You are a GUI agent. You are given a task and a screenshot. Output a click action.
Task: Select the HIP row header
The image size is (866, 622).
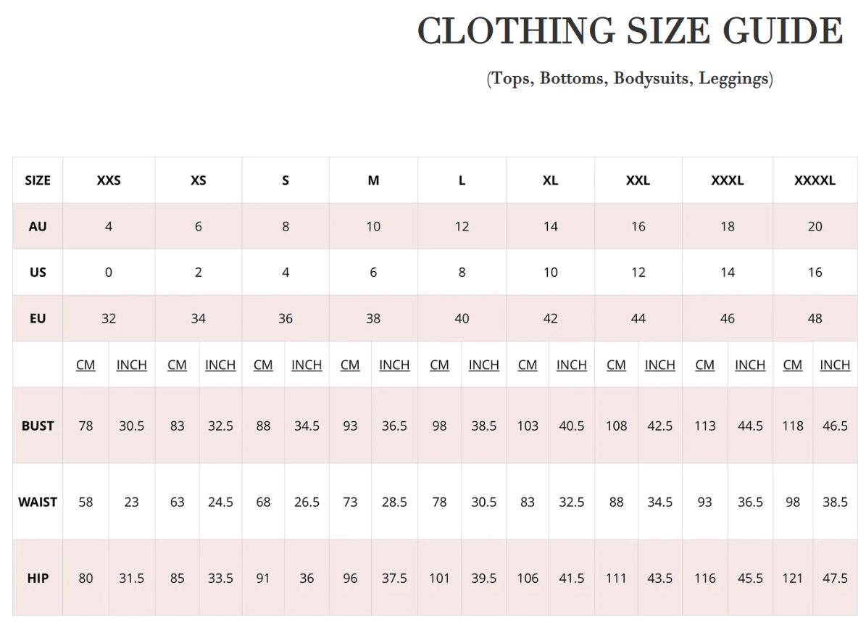tap(38, 579)
